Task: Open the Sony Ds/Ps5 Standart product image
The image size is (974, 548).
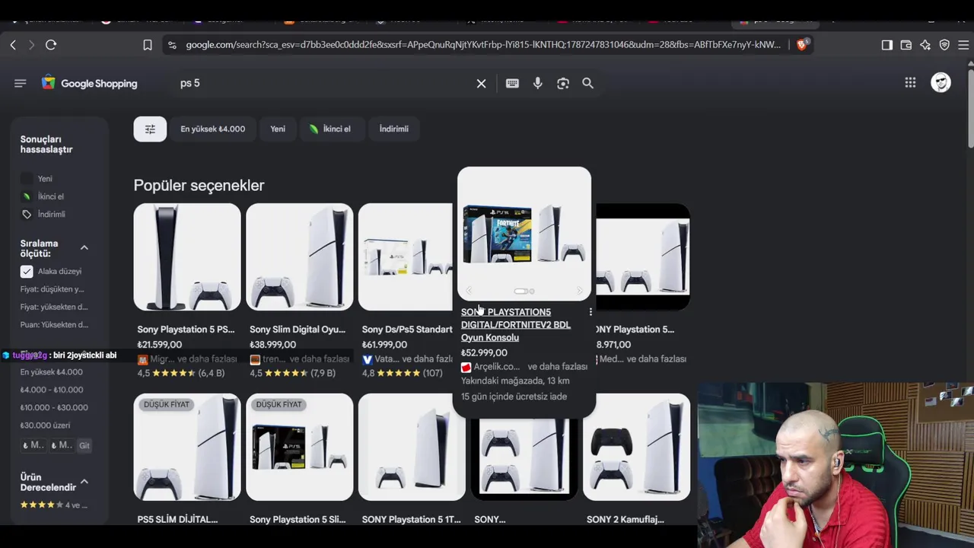Action: click(406, 256)
